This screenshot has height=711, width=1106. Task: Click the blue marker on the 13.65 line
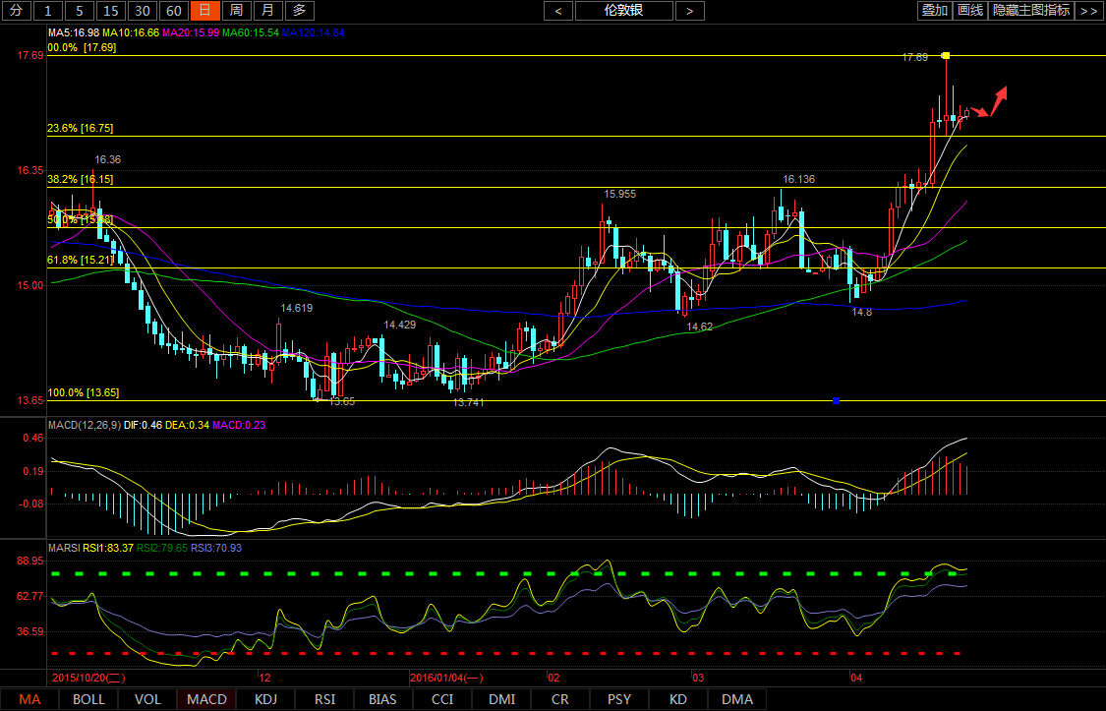pos(836,400)
